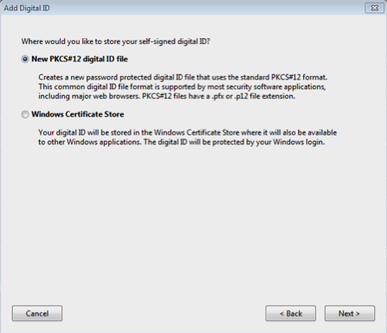Click the empty dialog area above the buttons
The image size is (387, 333).
click(x=193, y=225)
